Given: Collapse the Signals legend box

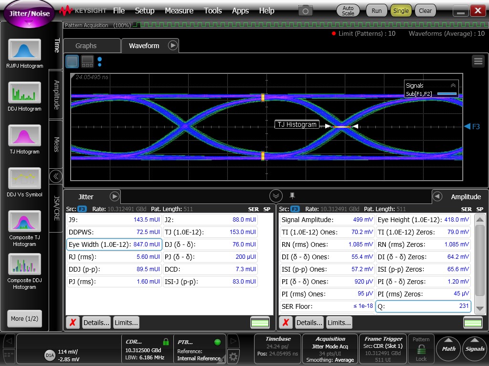Looking at the screenshot, I should point(453,85).
